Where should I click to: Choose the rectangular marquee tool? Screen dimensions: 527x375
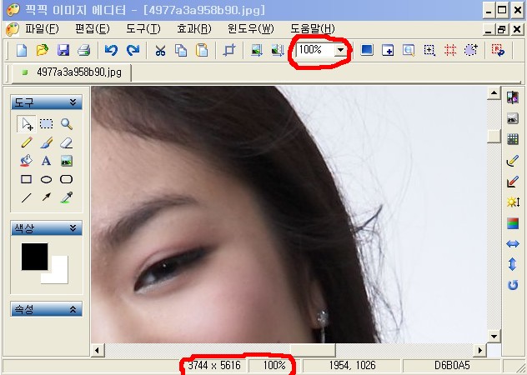(47, 124)
